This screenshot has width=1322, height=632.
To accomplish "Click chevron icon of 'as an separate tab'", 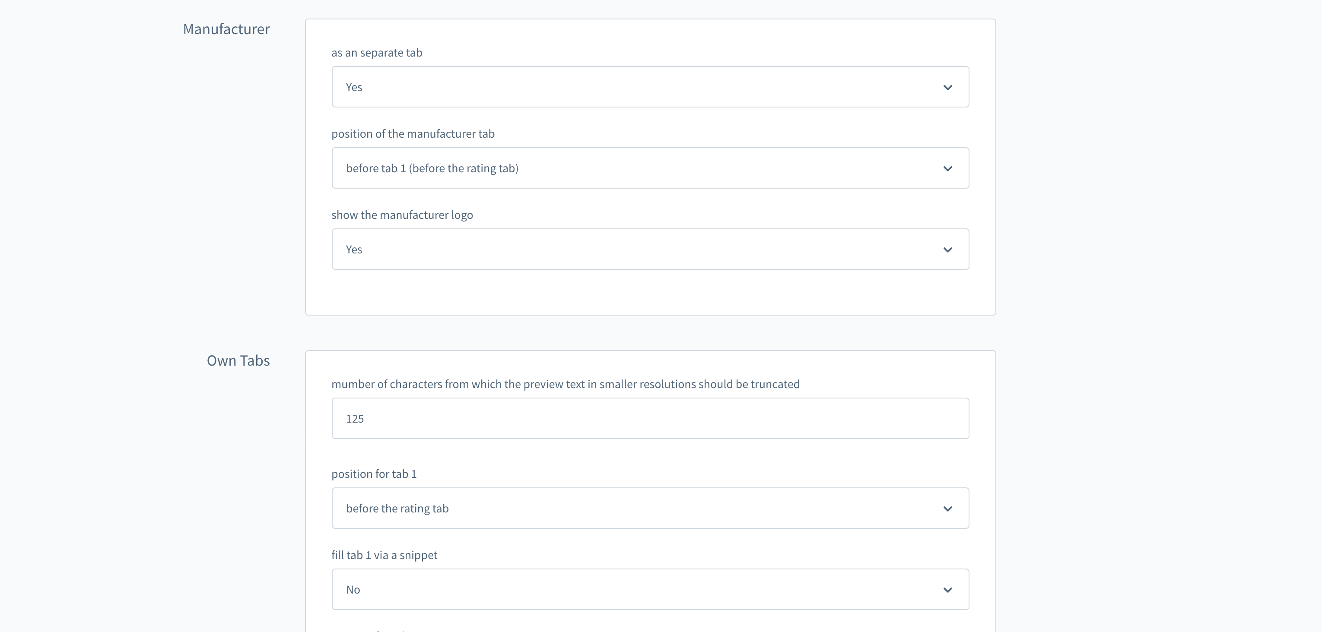I will click(947, 87).
